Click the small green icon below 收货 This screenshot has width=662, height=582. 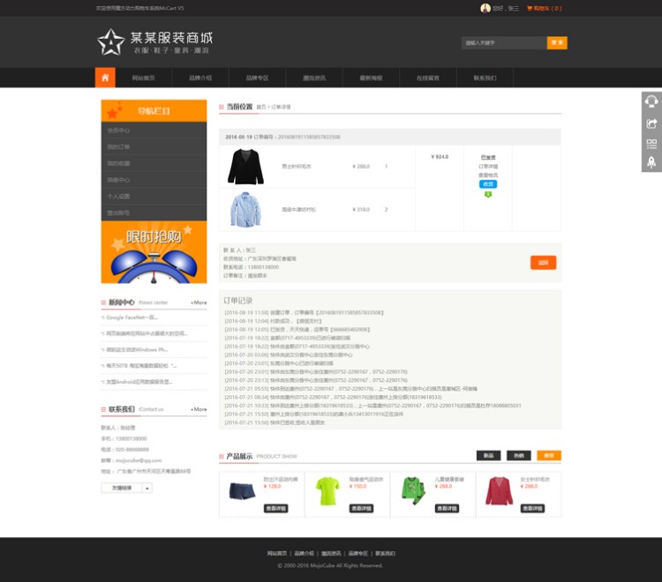488,194
